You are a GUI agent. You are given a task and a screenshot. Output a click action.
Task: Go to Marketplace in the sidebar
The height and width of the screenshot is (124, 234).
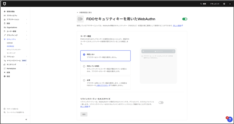(11, 69)
